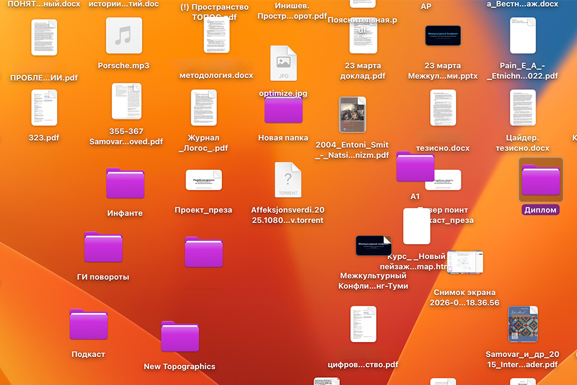The image size is (577, 385).
Task: Select the Affeksjonsverdi torrent file
Action: 288,180
